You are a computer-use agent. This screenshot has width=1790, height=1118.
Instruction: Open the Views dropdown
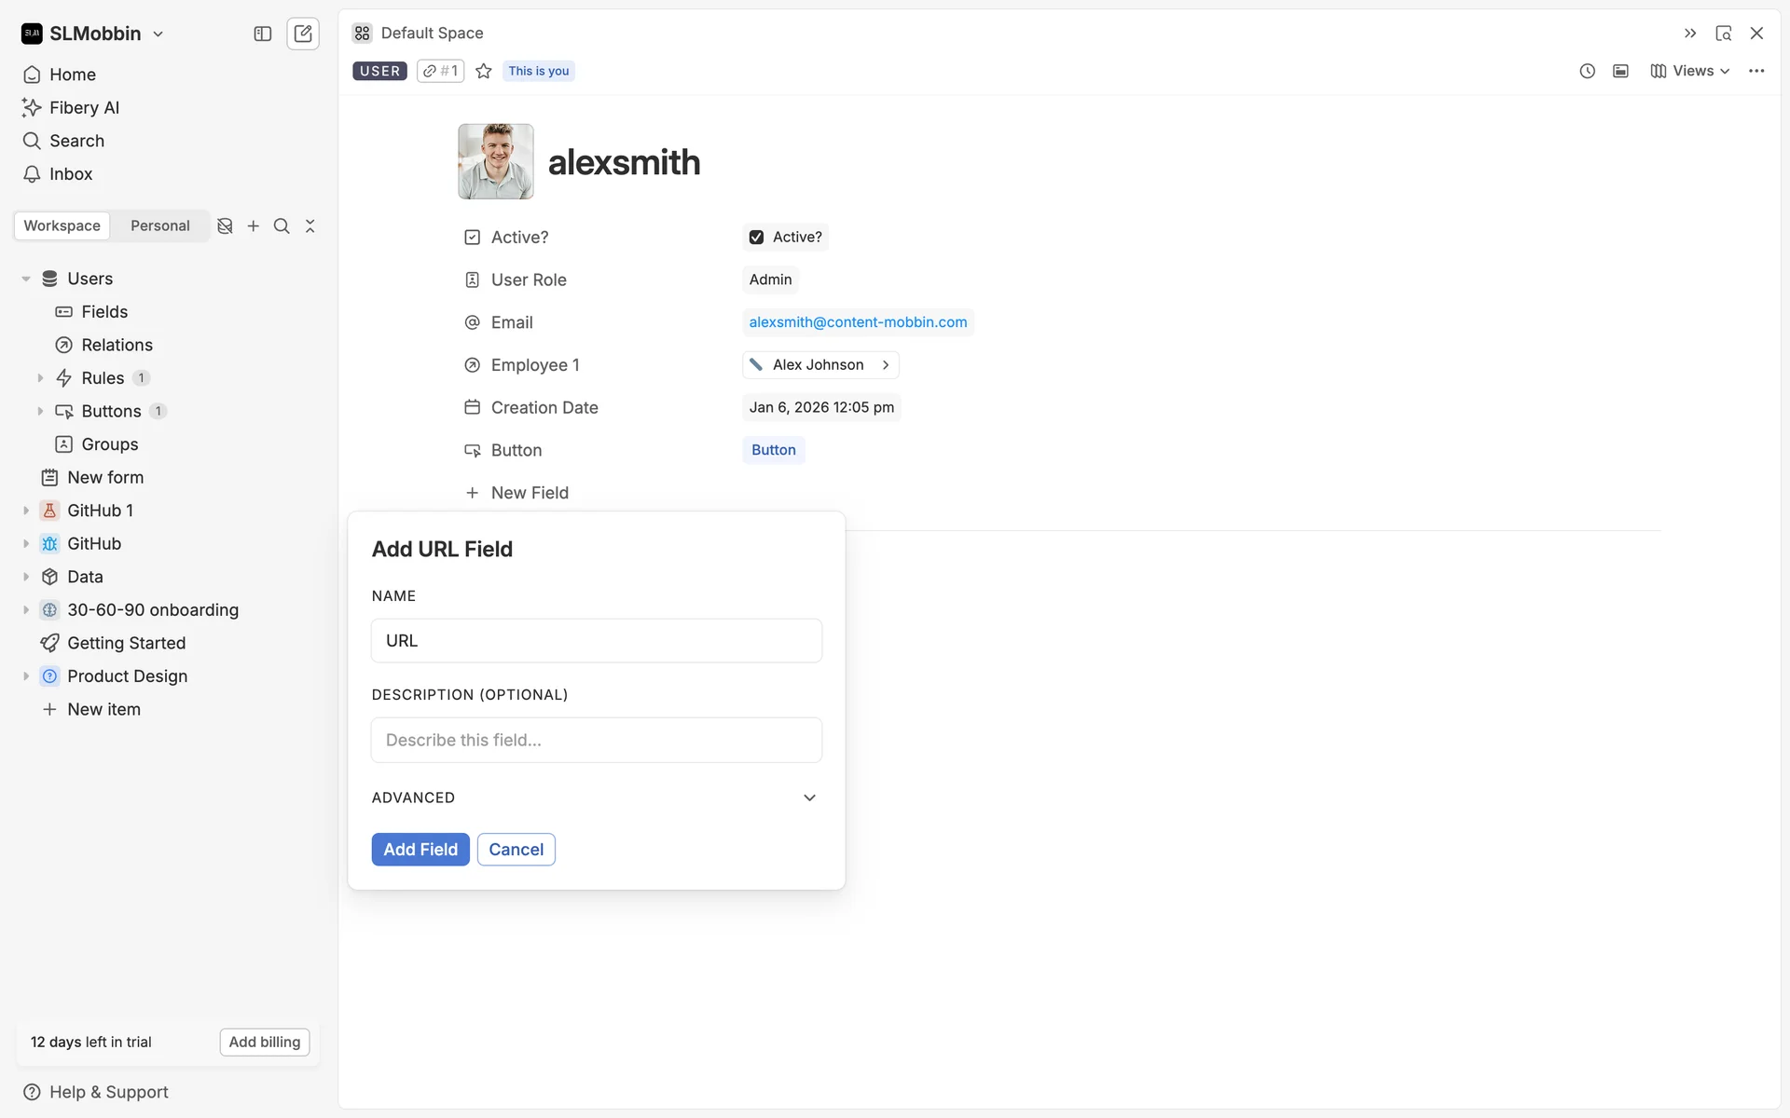click(x=1690, y=71)
